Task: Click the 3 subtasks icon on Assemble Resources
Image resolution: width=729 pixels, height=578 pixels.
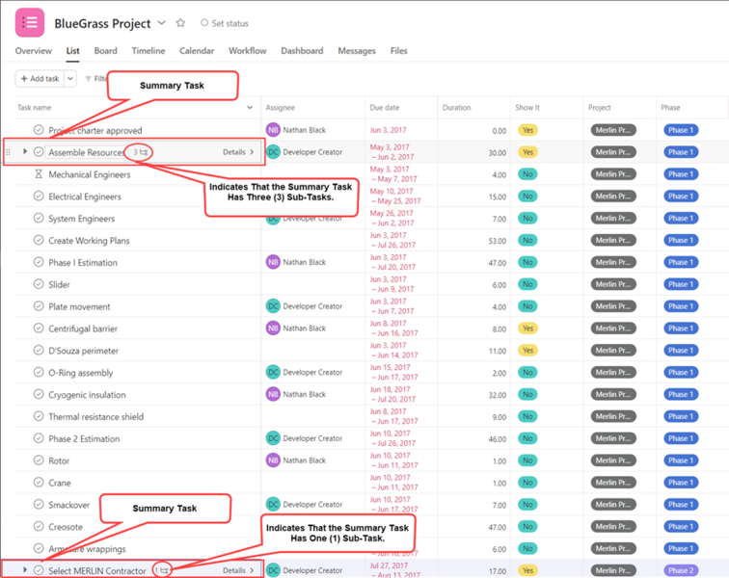Action: point(140,152)
